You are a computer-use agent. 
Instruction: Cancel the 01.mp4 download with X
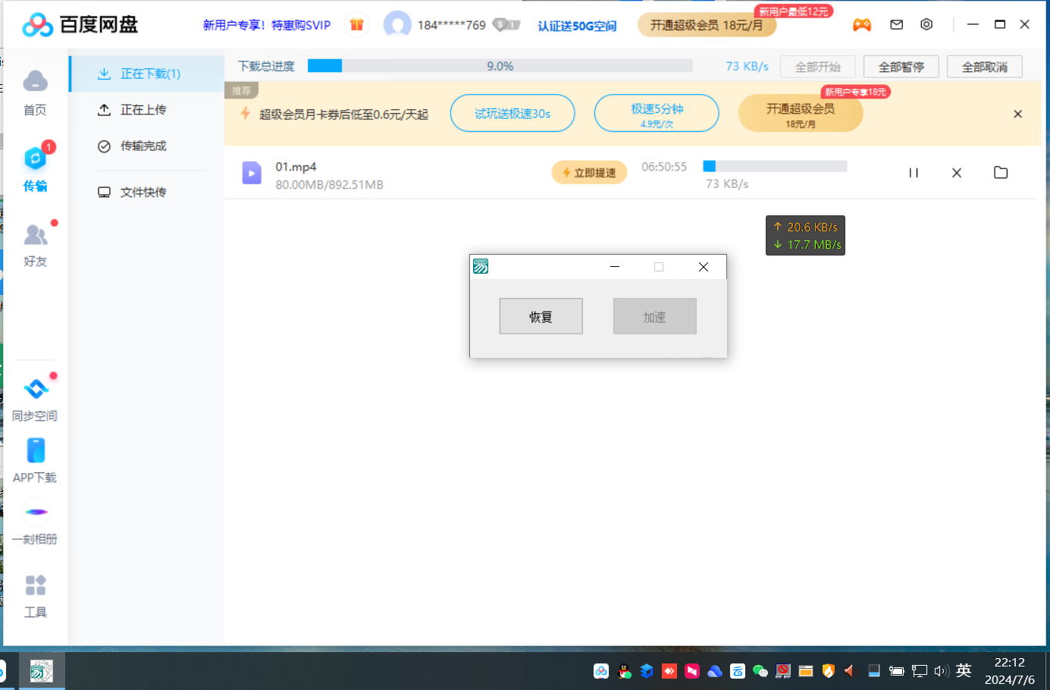point(957,173)
